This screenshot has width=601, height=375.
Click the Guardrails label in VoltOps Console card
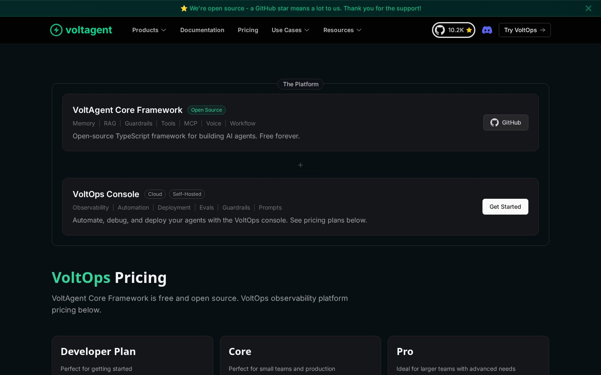point(236,207)
